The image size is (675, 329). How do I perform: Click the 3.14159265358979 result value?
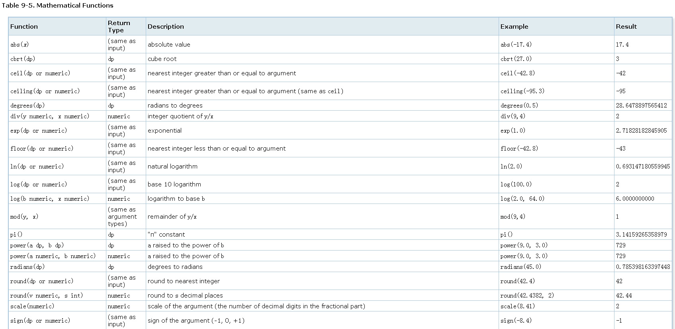641,235
